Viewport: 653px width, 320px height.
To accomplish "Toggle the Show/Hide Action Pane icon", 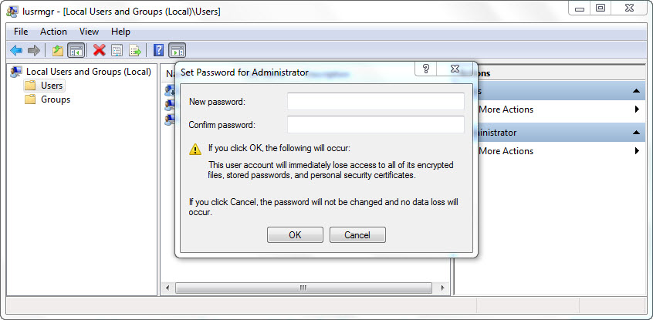I will tap(177, 50).
